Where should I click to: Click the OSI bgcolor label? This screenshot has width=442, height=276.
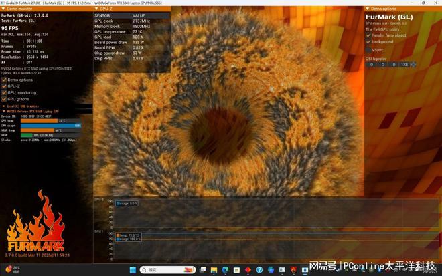coord(376,59)
